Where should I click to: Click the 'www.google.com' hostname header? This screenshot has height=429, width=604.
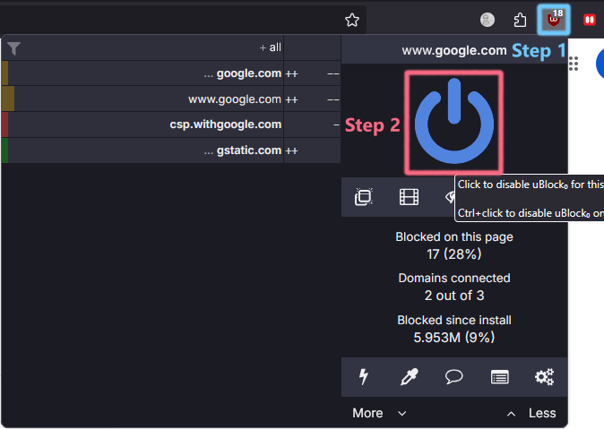point(454,50)
